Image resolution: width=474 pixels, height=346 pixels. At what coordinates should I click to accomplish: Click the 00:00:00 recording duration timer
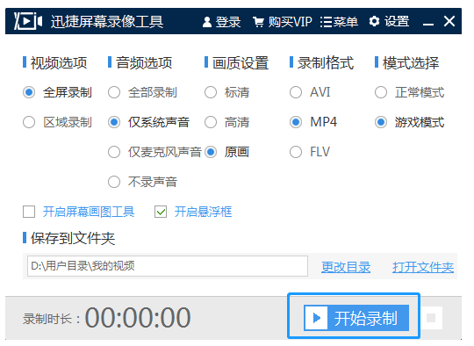click(138, 318)
